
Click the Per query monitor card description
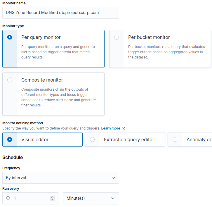click(x=58, y=52)
